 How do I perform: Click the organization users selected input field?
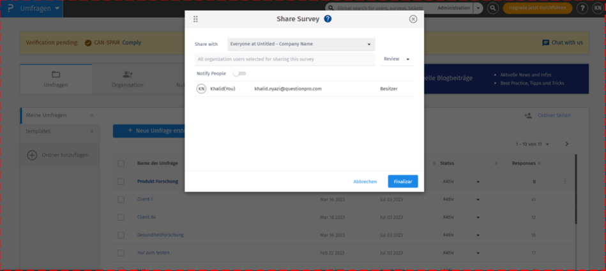pos(285,59)
